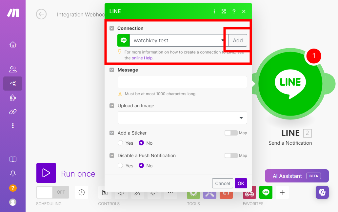Confirm with the OK button
The width and height of the screenshot is (338, 212).
click(x=241, y=183)
